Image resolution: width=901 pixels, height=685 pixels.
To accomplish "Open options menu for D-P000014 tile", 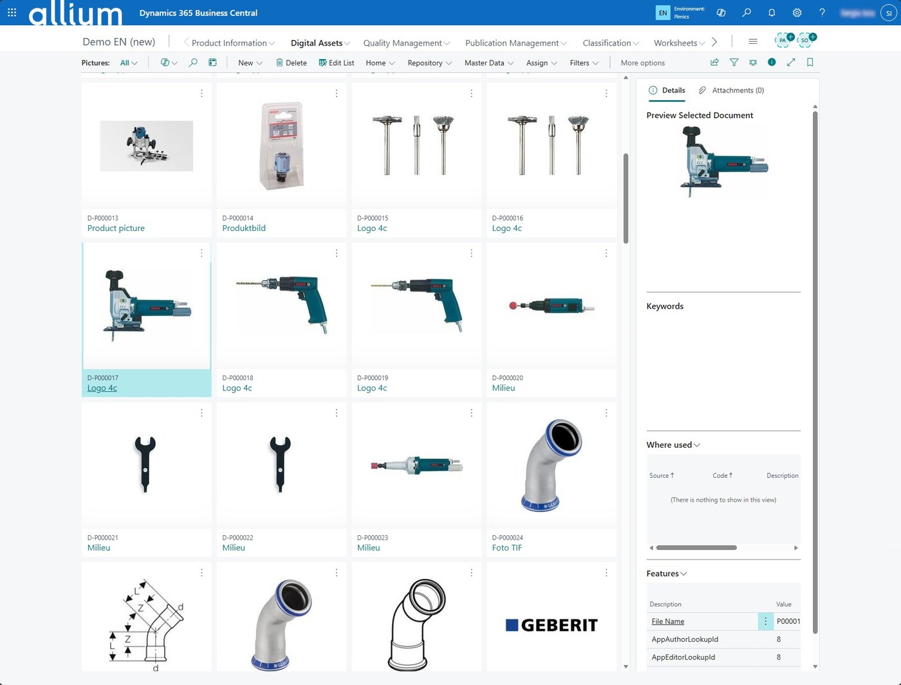I will click(337, 94).
